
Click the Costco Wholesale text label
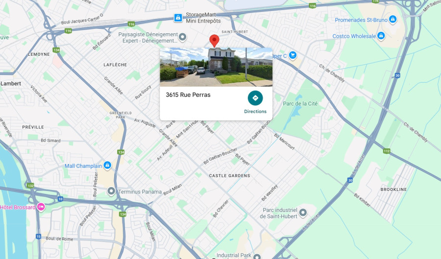tap(354, 36)
